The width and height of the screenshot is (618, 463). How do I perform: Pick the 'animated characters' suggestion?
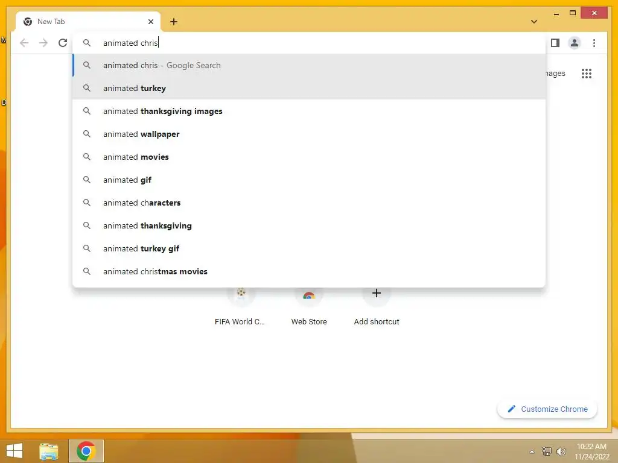click(x=309, y=203)
